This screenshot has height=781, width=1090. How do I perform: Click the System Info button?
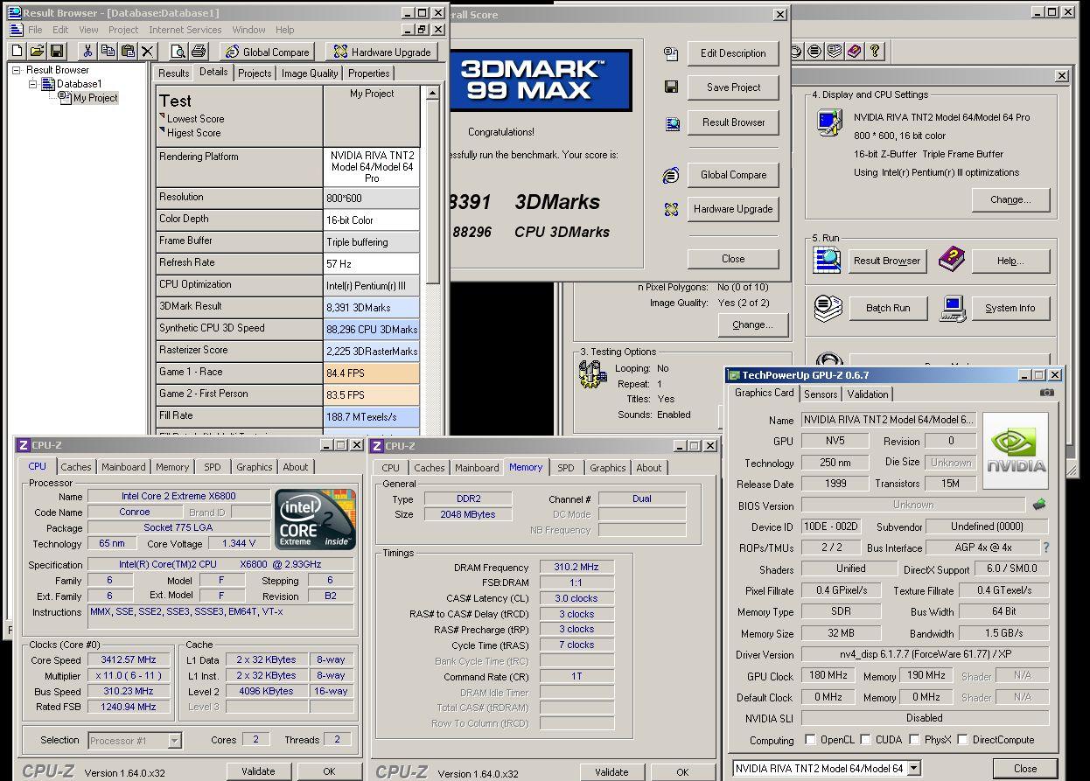point(1010,308)
